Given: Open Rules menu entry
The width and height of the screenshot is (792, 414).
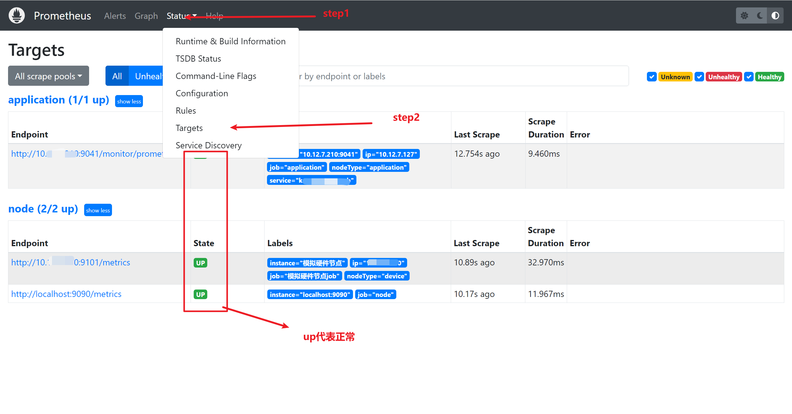Looking at the screenshot, I should 230,111.
